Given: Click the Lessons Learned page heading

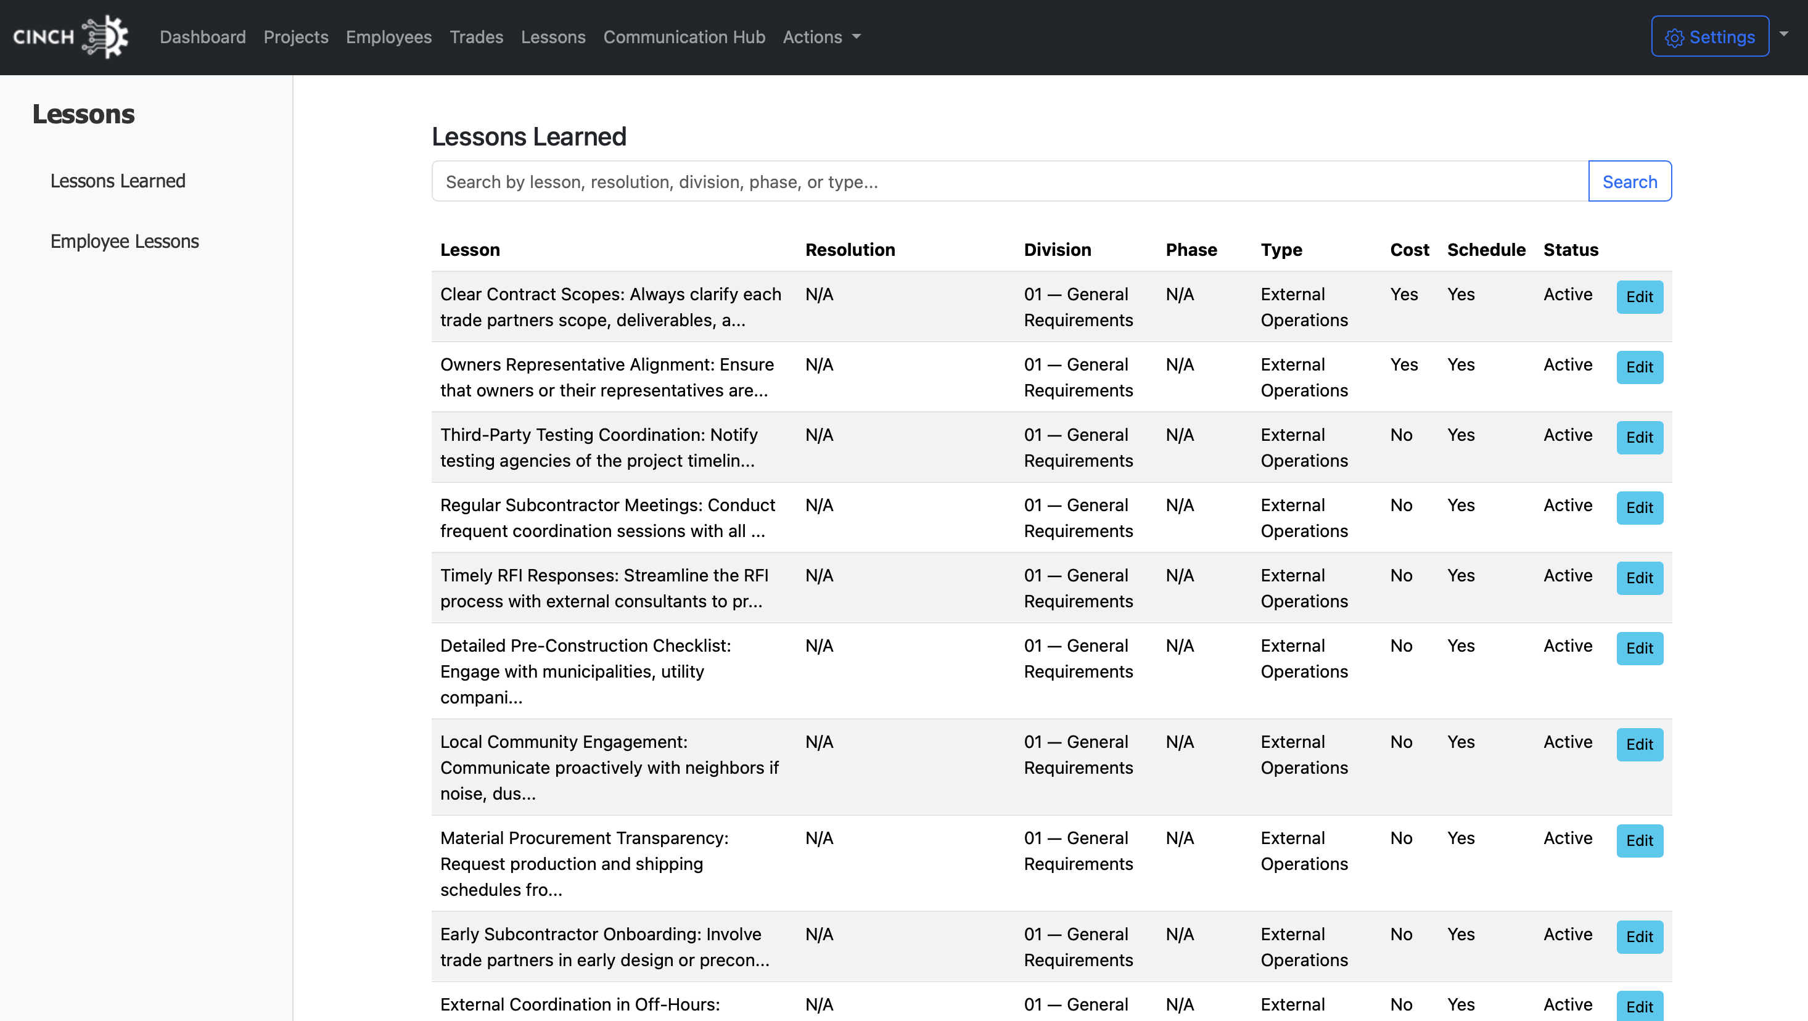Looking at the screenshot, I should coord(529,137).
